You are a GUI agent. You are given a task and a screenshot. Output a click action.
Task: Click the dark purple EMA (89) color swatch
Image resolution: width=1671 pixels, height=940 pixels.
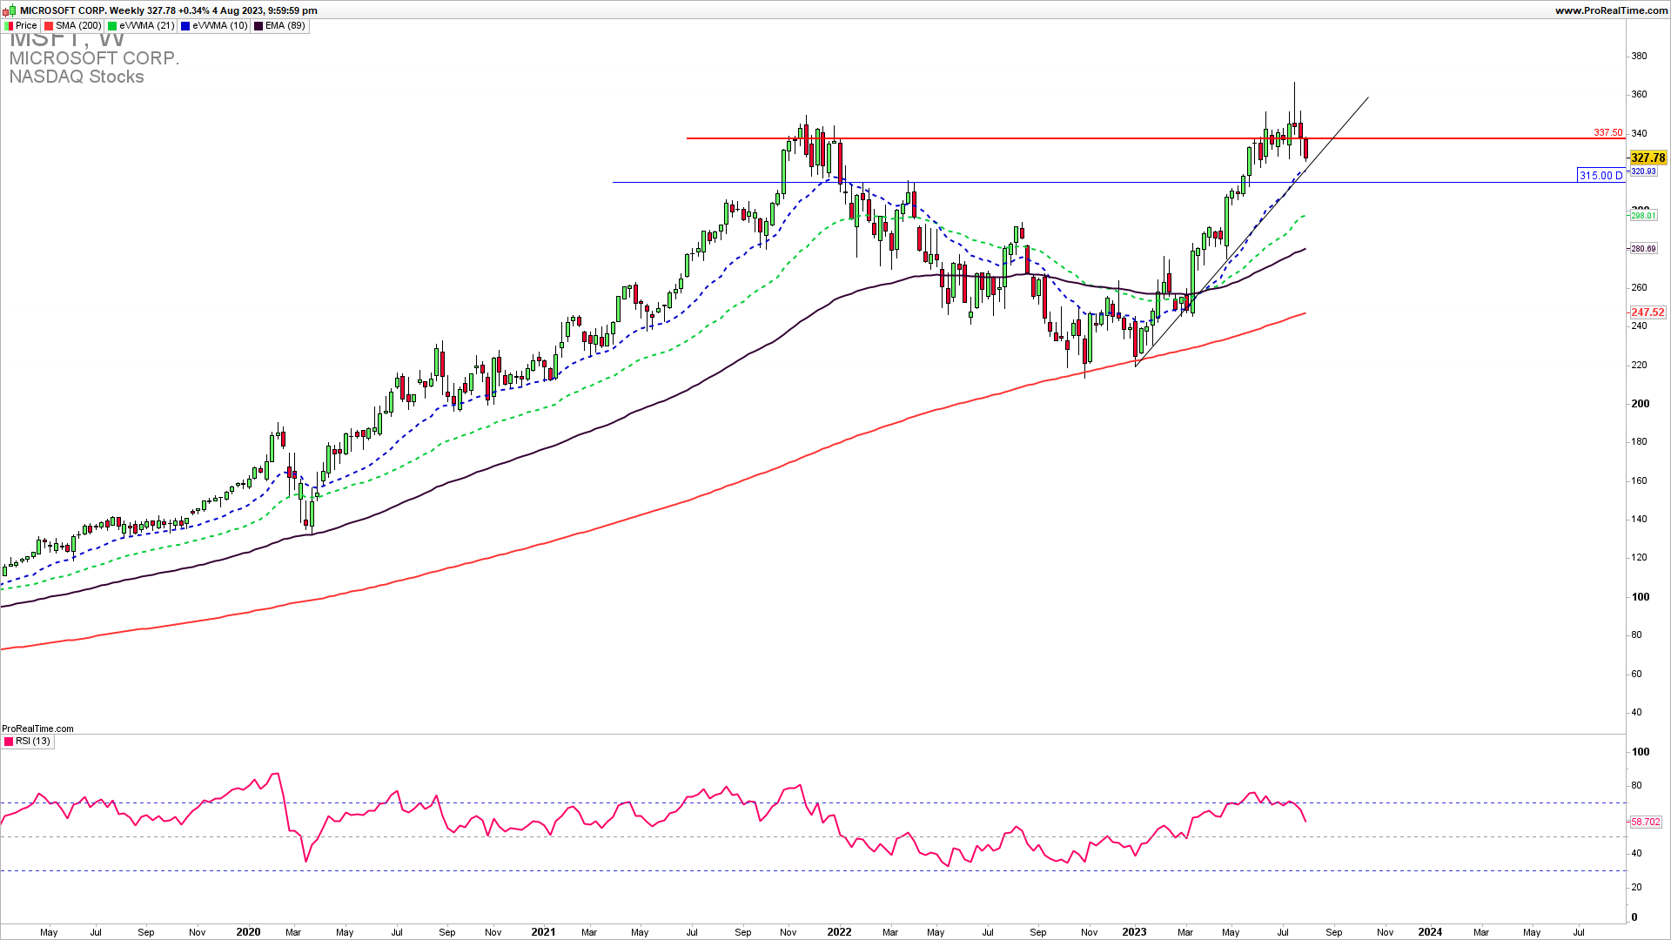click(x=259, y=26)
